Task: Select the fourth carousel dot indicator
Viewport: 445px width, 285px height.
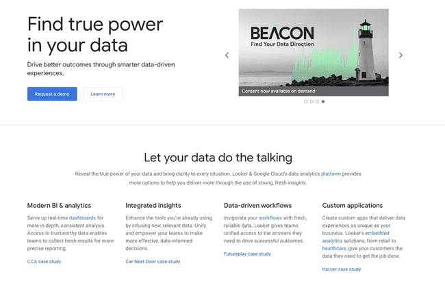Action: [x=323, y=101]
